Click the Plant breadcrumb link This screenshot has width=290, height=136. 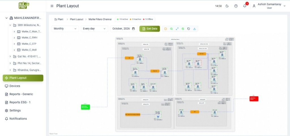59,19
